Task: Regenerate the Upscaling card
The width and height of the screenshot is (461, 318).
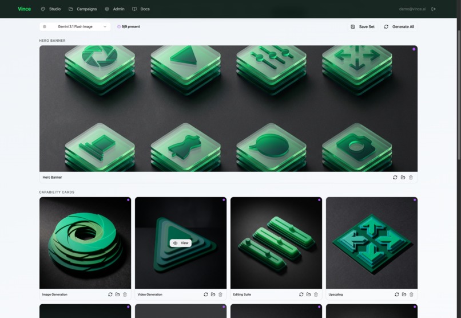Action: pyautogui.click(x=397, y=295)
